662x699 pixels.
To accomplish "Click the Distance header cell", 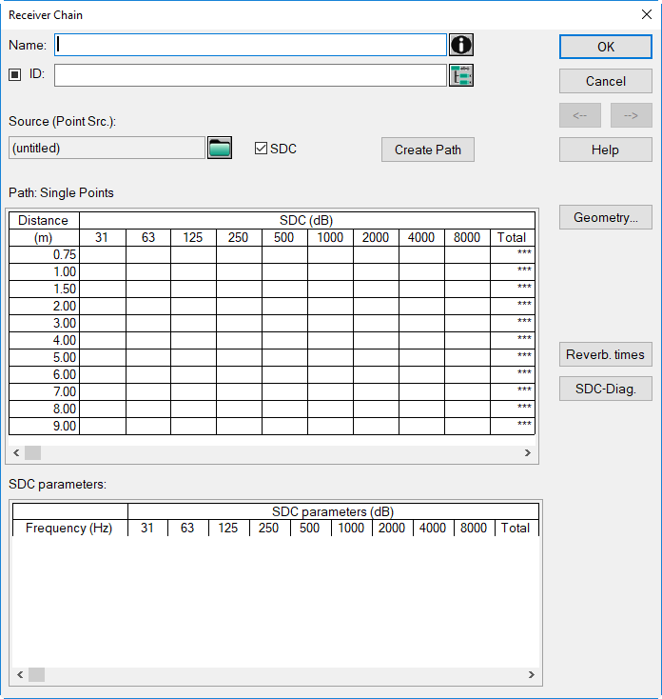I will coord(44,221).
